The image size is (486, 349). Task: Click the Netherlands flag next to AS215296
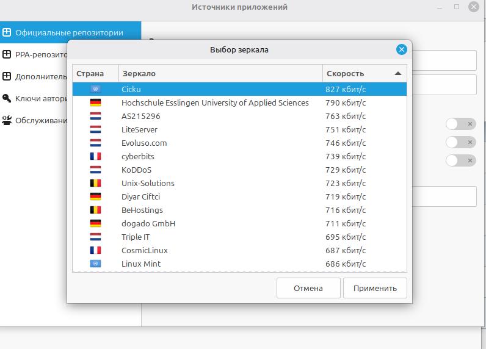(95, 116)
